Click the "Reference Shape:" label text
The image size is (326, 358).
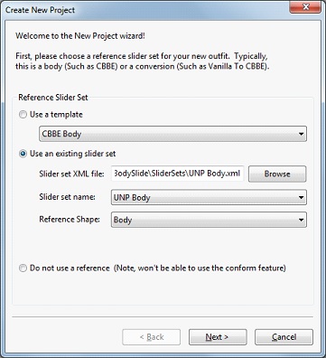(70, 220)
